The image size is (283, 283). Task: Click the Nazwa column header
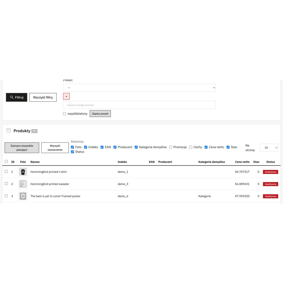(x=35, y=162)
